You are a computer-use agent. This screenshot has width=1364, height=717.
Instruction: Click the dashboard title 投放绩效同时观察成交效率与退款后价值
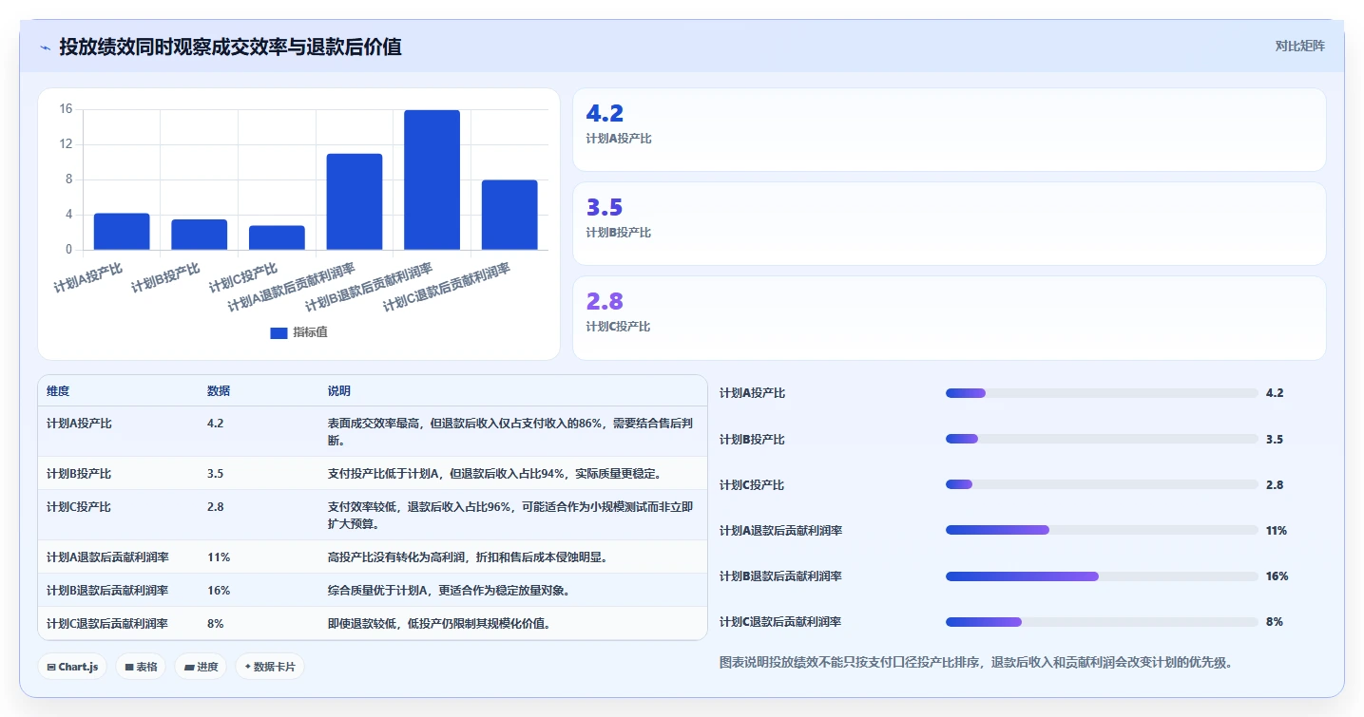[230, 47]
